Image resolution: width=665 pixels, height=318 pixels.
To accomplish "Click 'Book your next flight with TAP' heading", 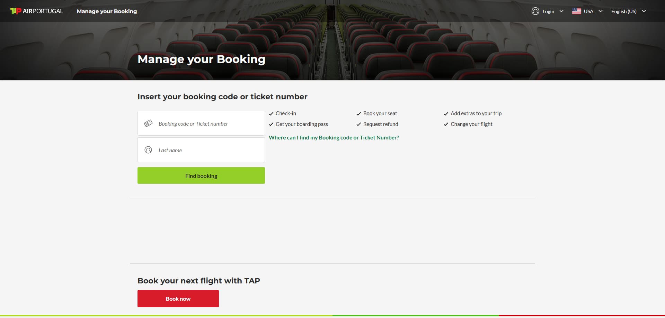I will pos(198,281).
